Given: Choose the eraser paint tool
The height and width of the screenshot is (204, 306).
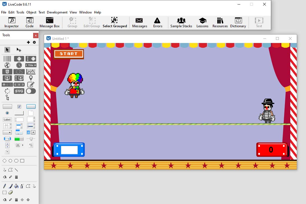Looking at the screenshot, I should tap(11, 192).
